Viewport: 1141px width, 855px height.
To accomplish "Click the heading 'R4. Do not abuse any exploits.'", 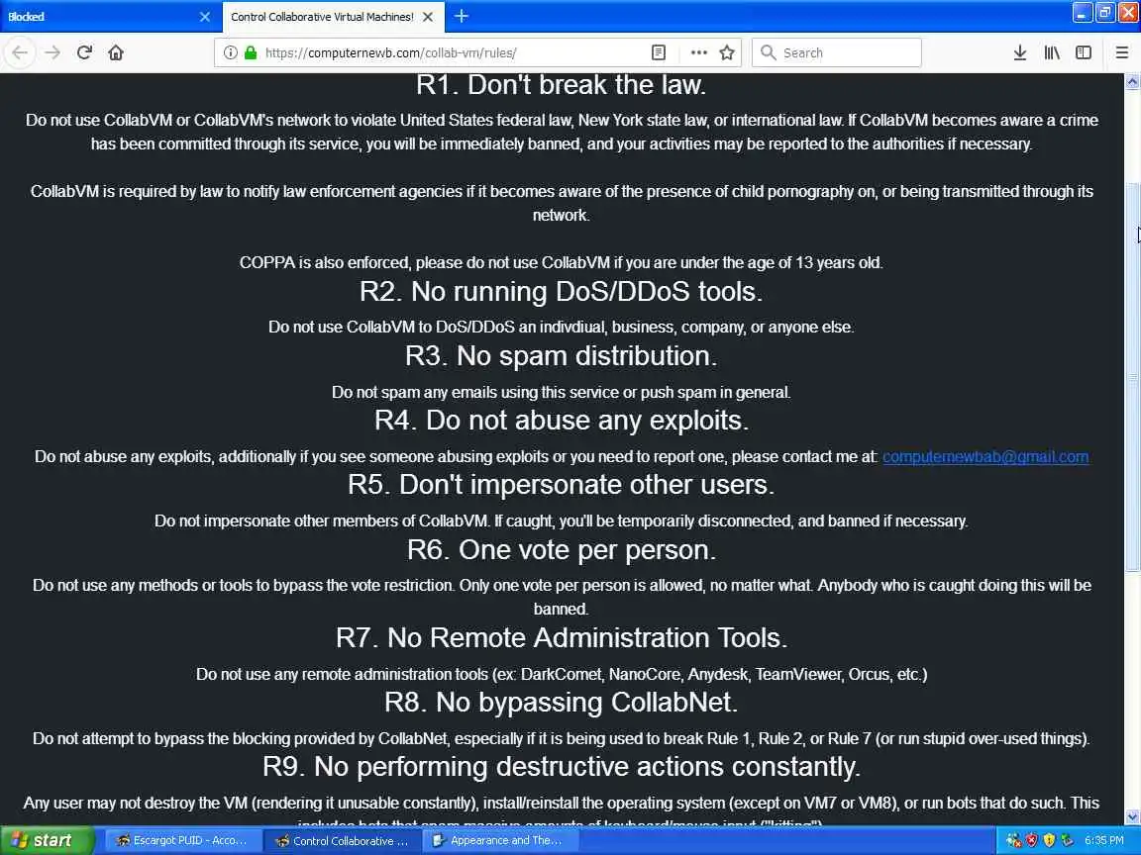I will click(x=561, y=421).
